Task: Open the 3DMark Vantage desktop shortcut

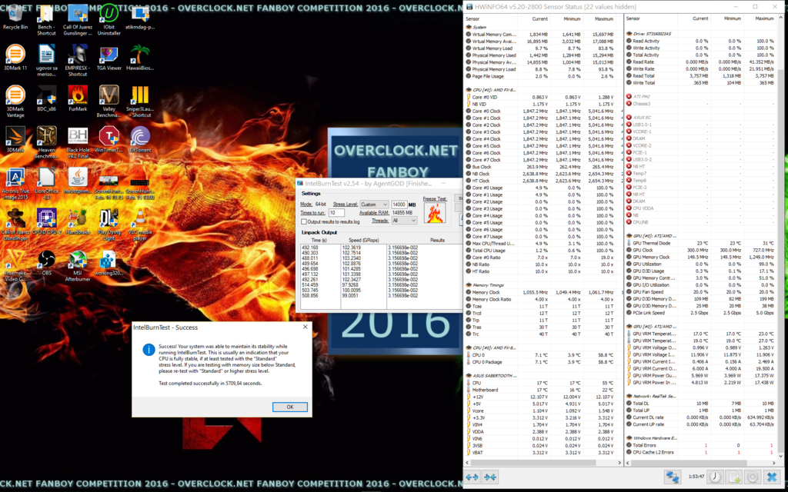Action: tap(15, 102)
